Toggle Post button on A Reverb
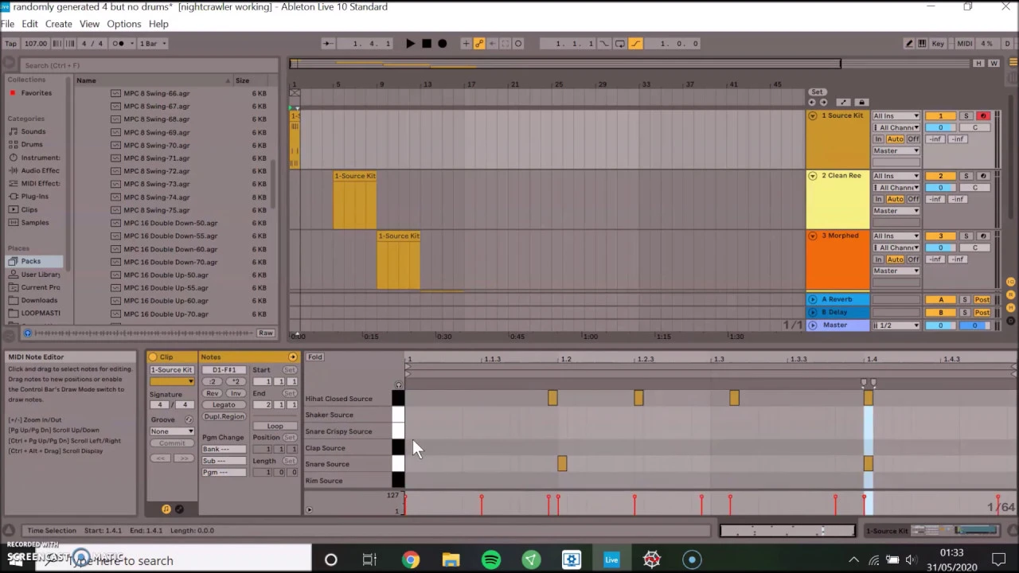Screen dimensions: 1019x573 pos(982,300)
